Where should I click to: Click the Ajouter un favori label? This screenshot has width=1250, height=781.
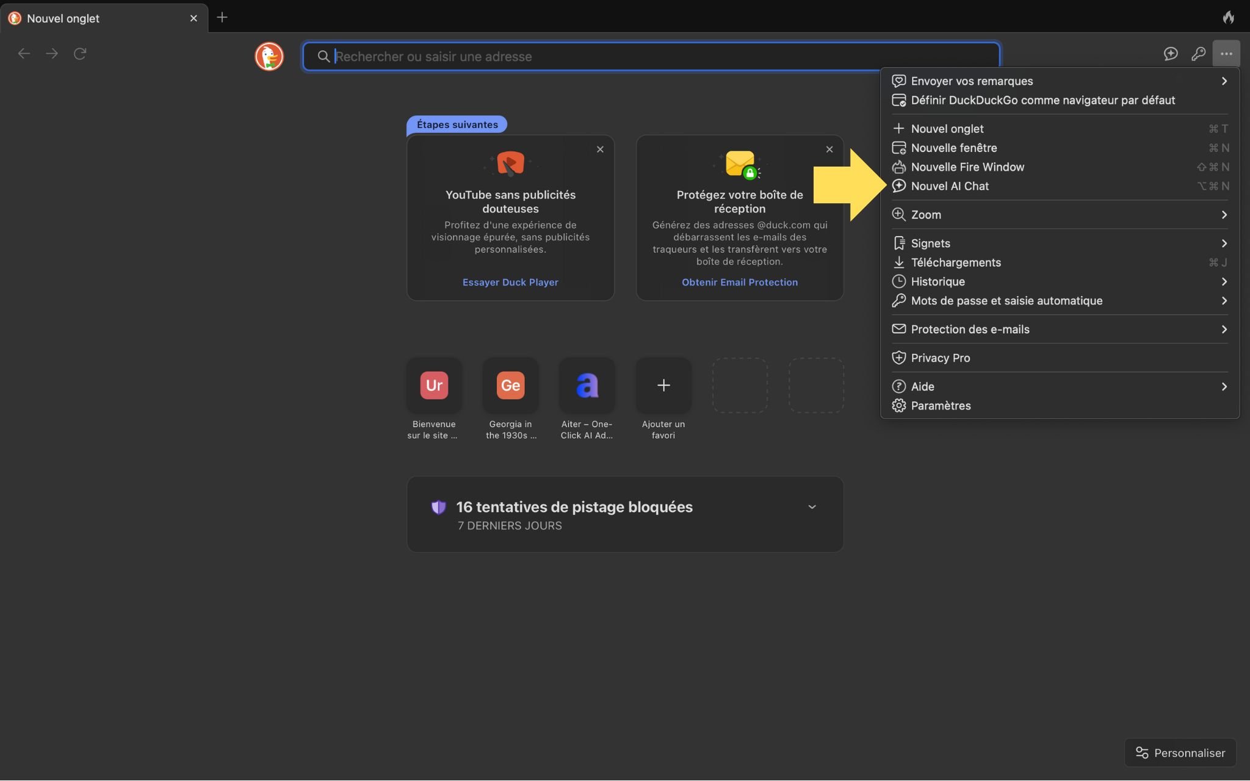(x=663, y=430)
